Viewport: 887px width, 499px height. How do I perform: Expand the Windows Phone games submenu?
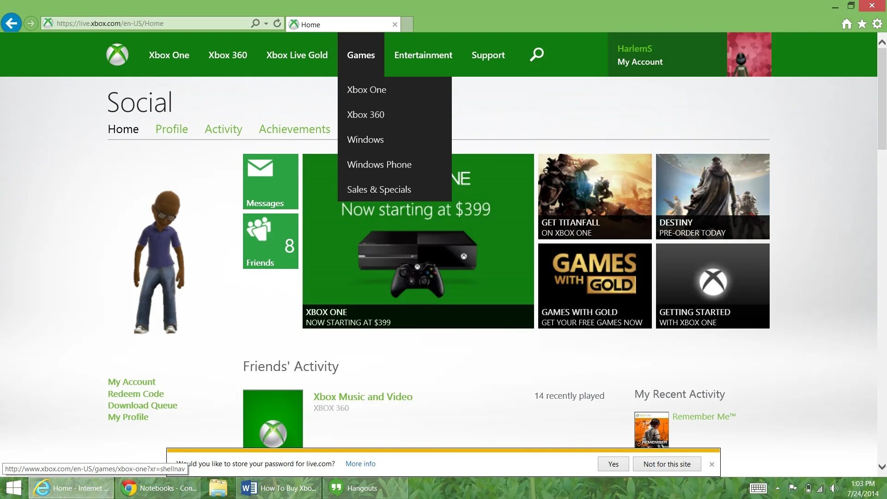379,164
